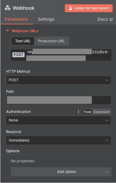
Task: Select Fixed mode for Authentication
Action: click(87, 112)
